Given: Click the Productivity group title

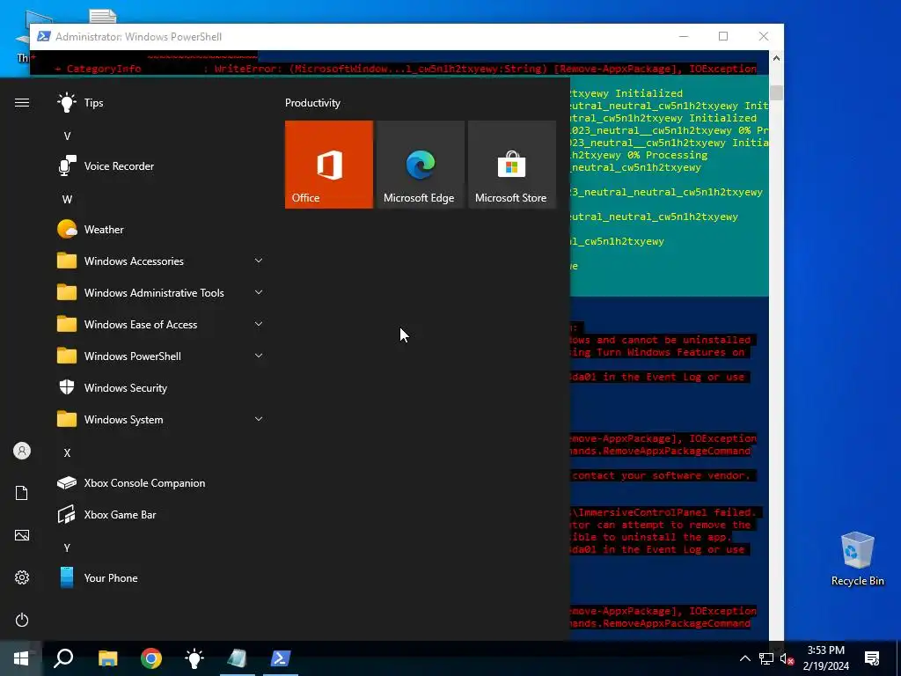Looking at the screenshot, I should click(x=312, y=103).
